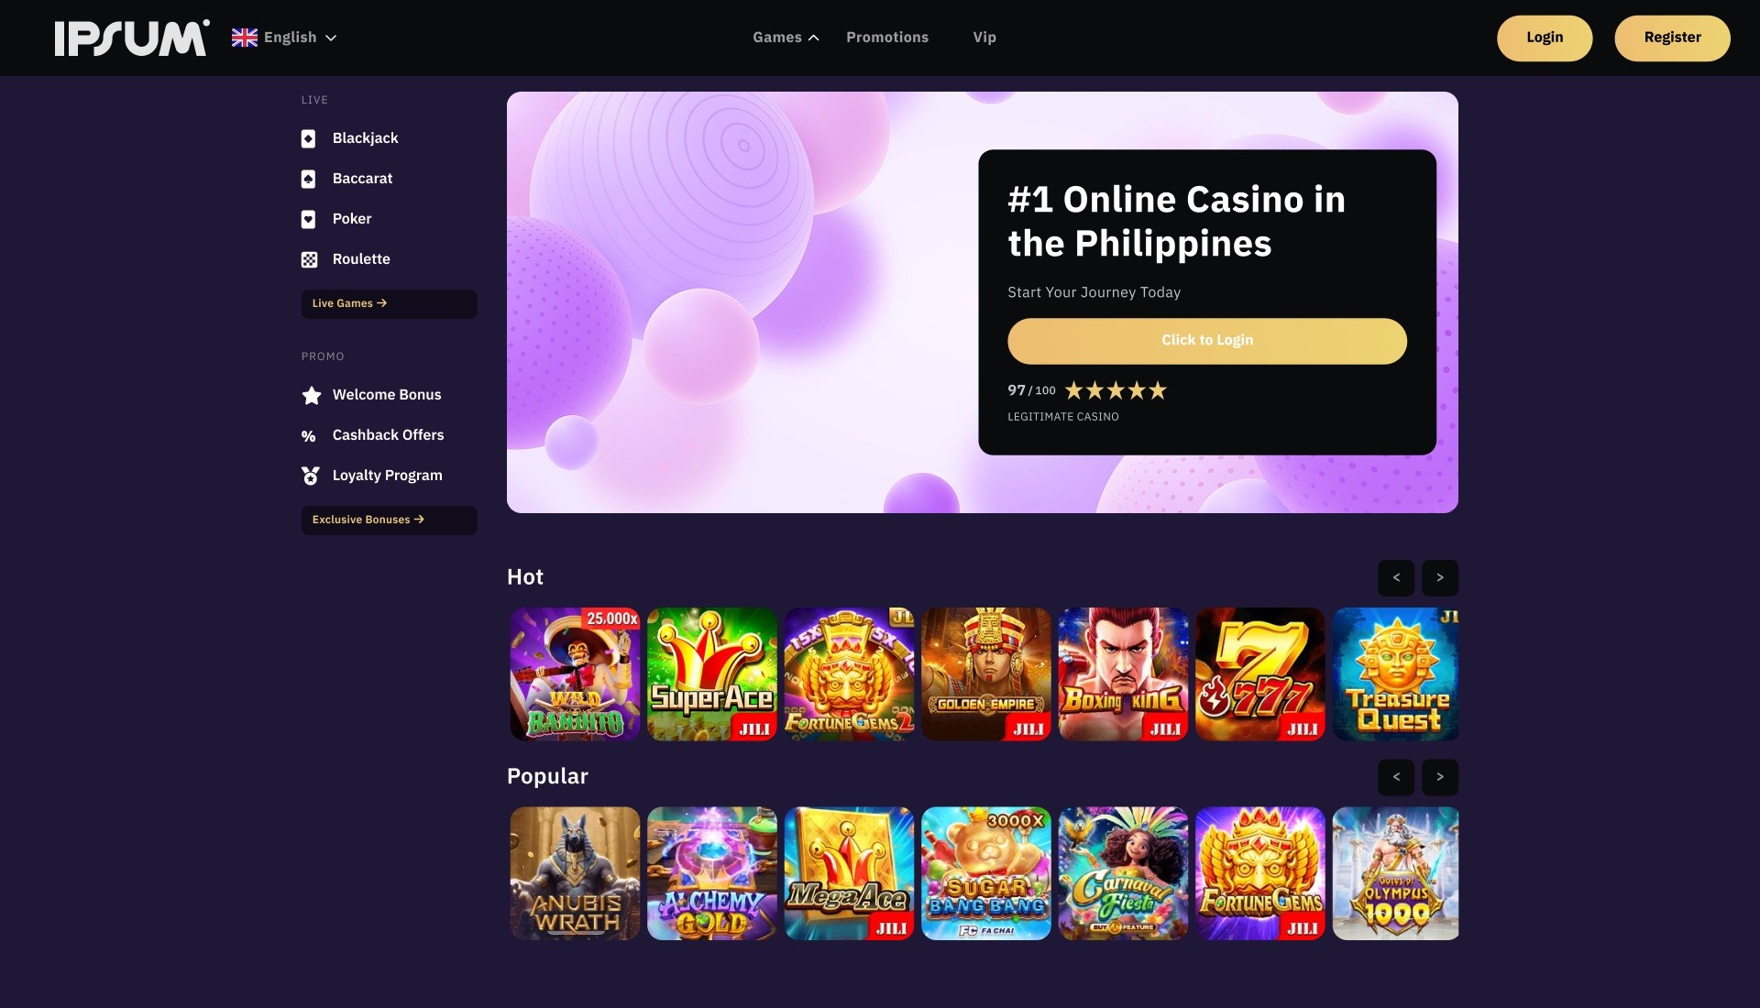The height and width of the screenshot is (1008, 1760).
Task: Show next Hot games with right arrow
Action: pyautogui.click(x=1440, y=578)
